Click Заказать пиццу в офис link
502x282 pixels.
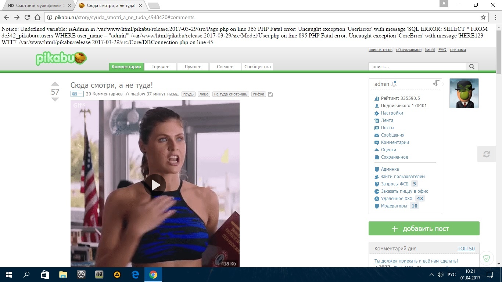pos(404,191)
